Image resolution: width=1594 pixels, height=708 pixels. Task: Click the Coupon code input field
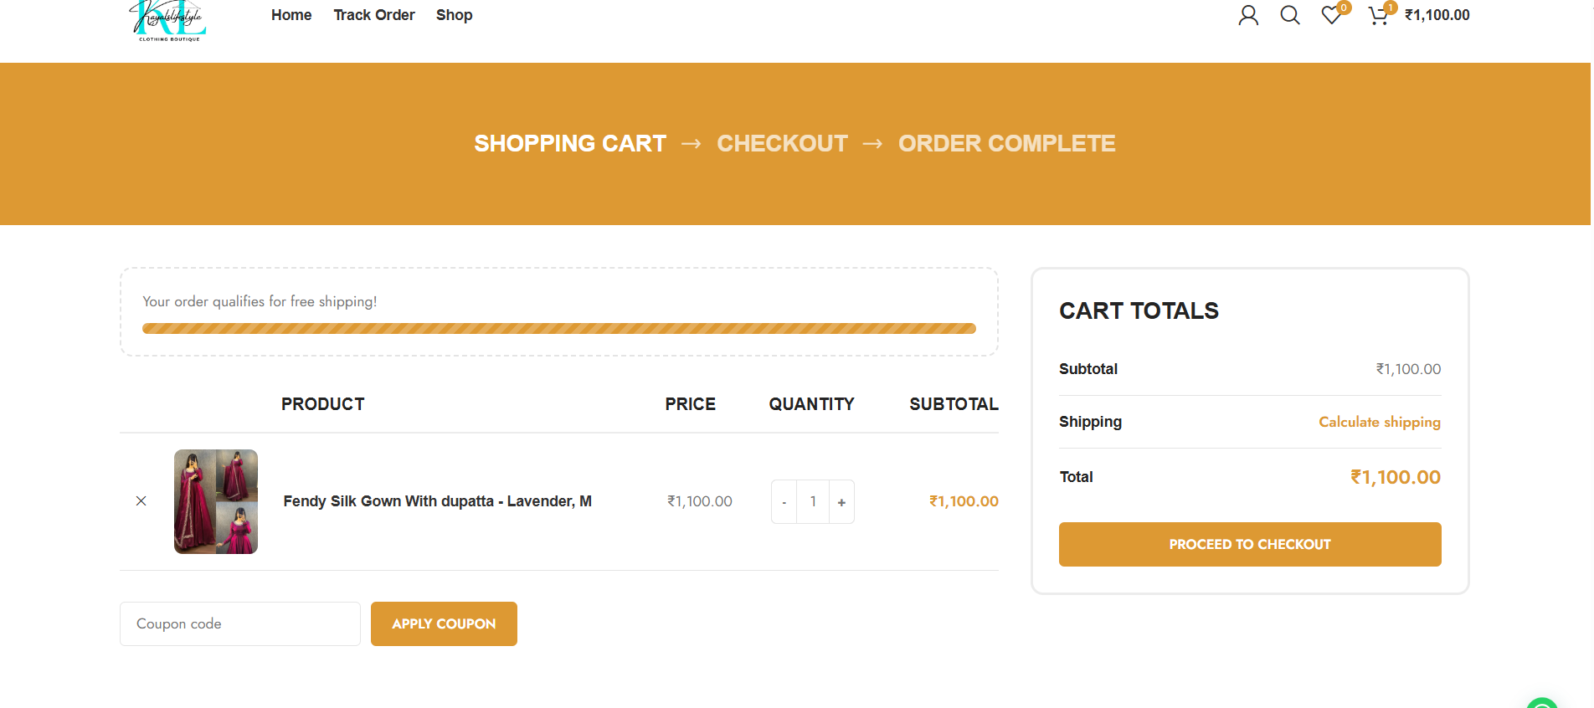[240, 624]
